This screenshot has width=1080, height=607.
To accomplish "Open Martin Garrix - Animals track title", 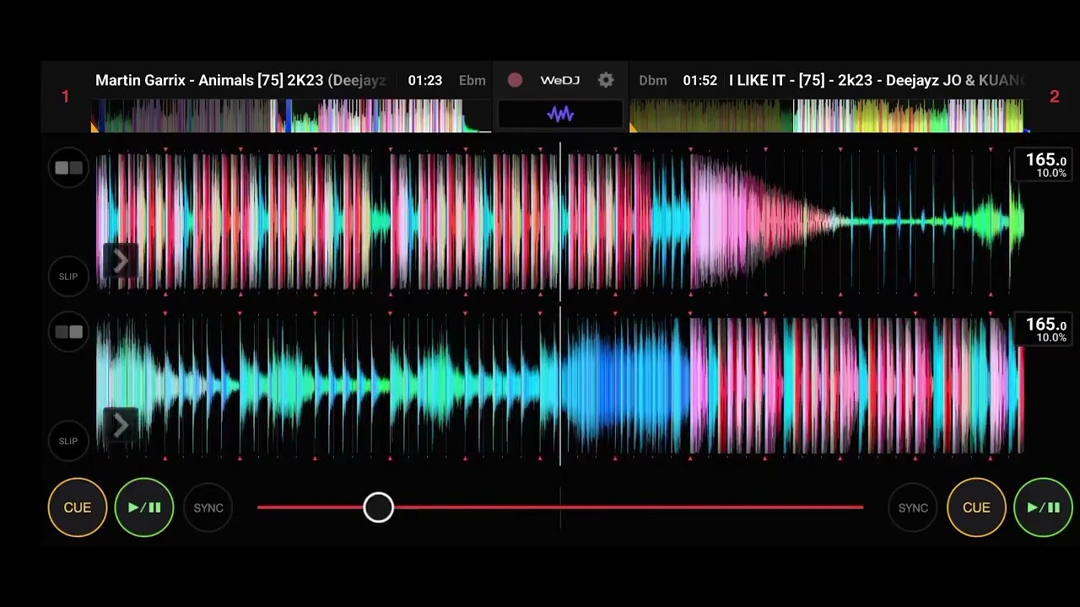I will tap(240, 80).
